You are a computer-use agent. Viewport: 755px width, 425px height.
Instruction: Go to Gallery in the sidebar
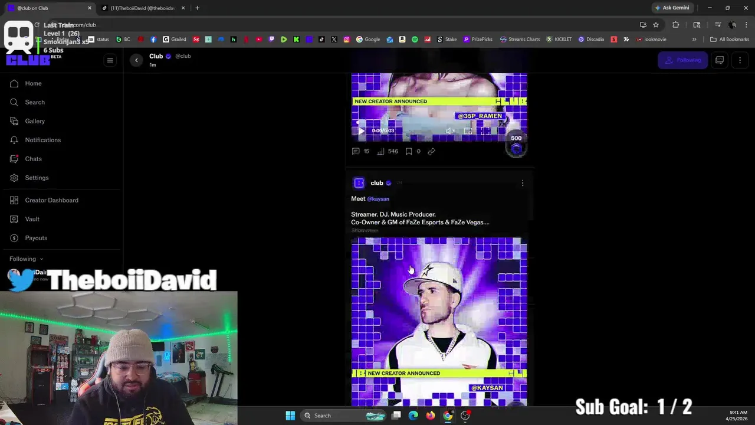click(x=35, y=121)
